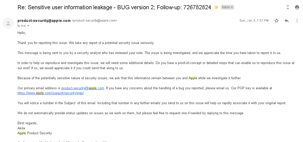Screen dimensions: 303x142
Task: Click the 'to me' recipient text
Action: 21,26
